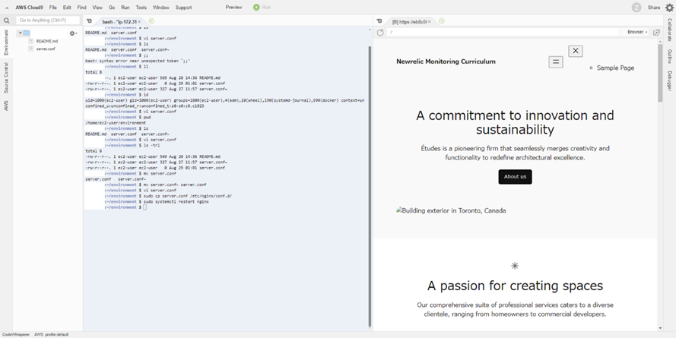Open server.conf in file tree
The image size is (676, 338).
coord(46,49)
